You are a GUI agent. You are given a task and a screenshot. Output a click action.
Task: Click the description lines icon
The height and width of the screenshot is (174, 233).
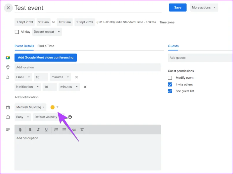pyautogui.click(x=8, y=129)
